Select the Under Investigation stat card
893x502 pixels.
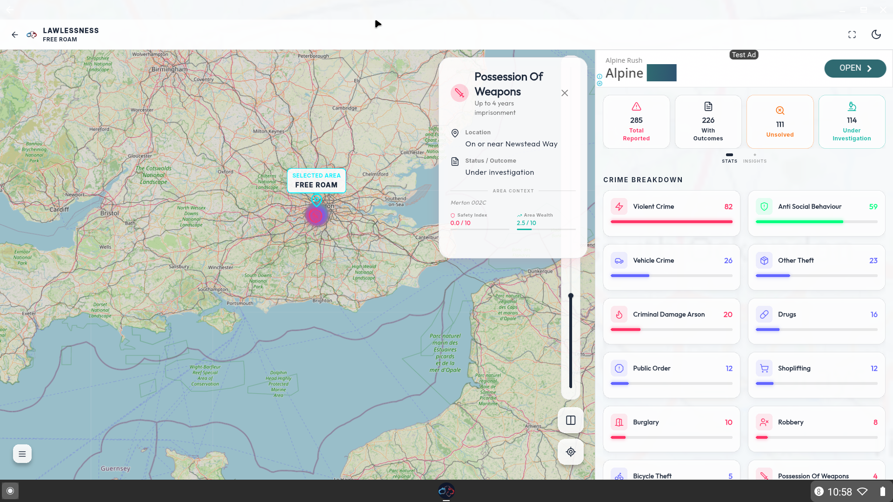852,122
